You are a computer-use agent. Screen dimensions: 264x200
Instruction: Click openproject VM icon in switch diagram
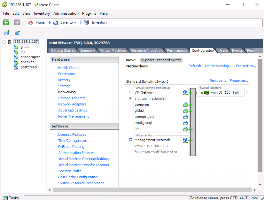pos(186,117)
